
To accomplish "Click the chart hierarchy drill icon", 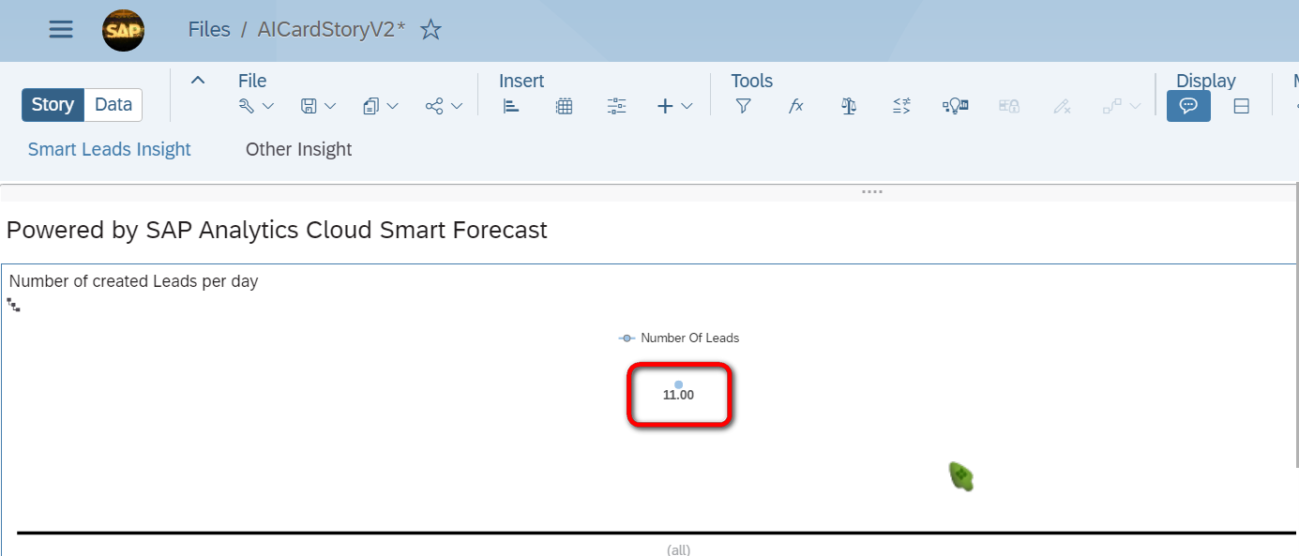I will pos(13,305).
